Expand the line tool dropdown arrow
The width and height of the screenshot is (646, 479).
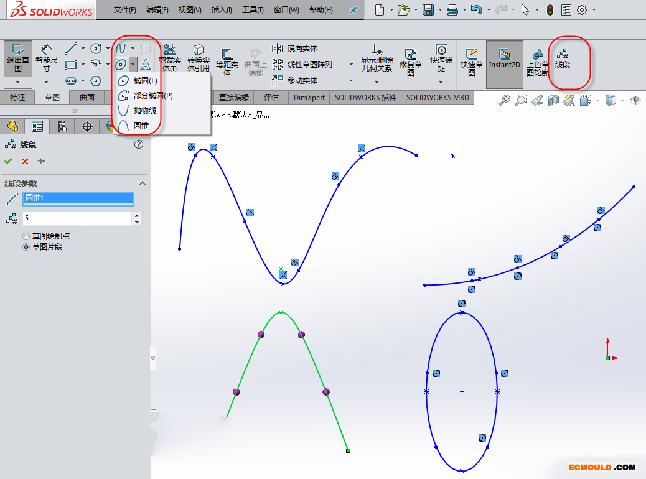pos(83,48)
